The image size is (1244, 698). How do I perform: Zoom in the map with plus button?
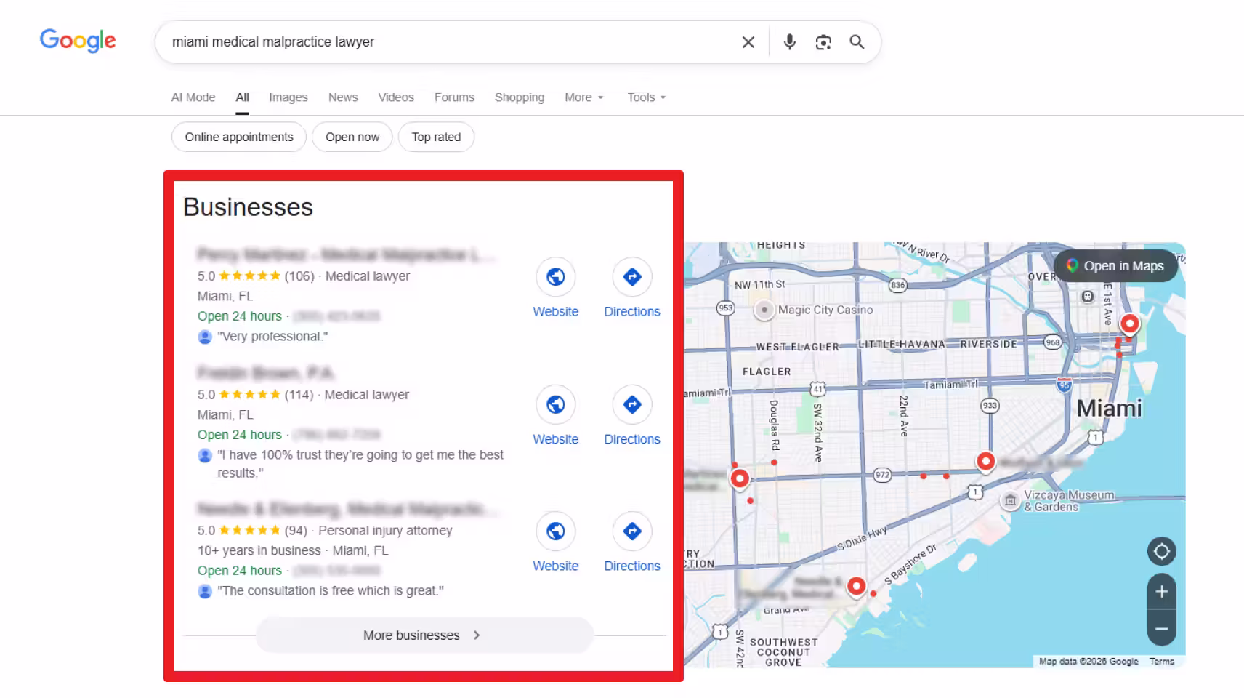pyautogui.click(x=1162, y=592)
